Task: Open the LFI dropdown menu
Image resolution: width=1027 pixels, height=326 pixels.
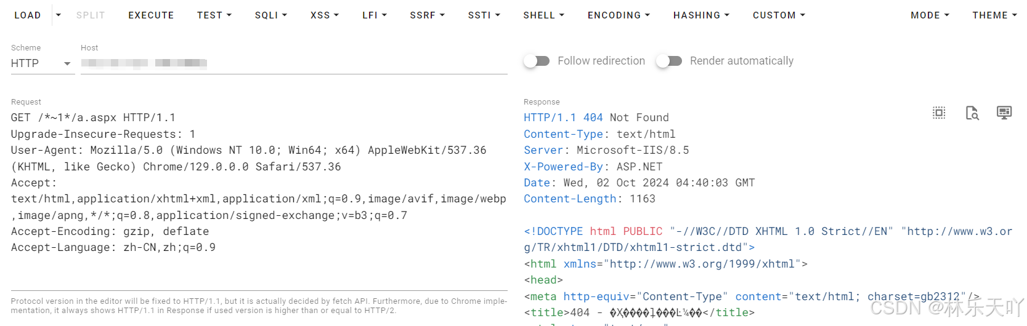Action: tap(375, 15)
